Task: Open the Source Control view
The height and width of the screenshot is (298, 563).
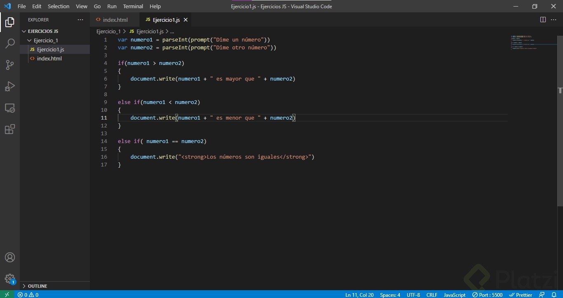Action: [10, 65]
